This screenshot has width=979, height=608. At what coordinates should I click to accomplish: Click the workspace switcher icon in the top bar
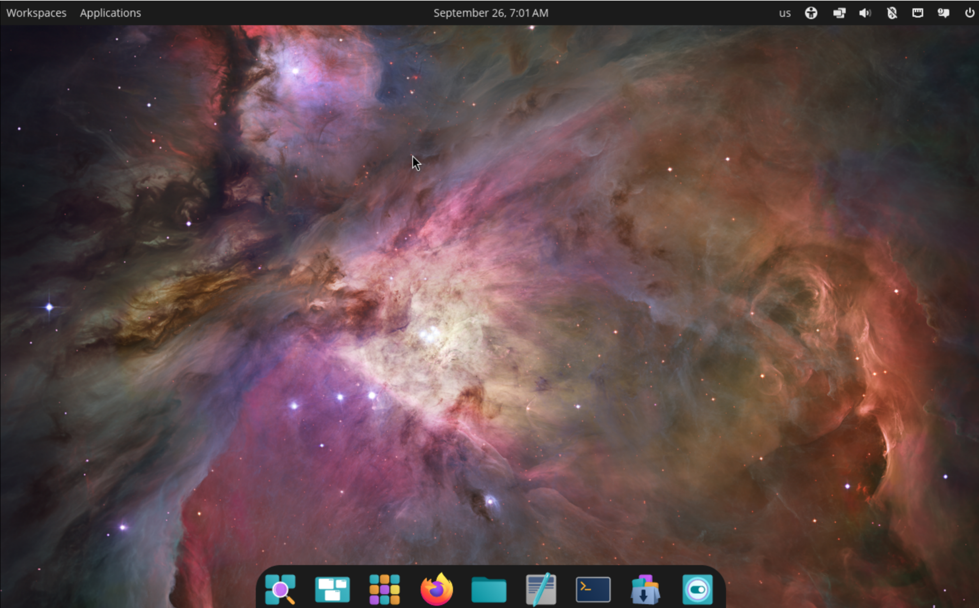click(x=839, y=12)
